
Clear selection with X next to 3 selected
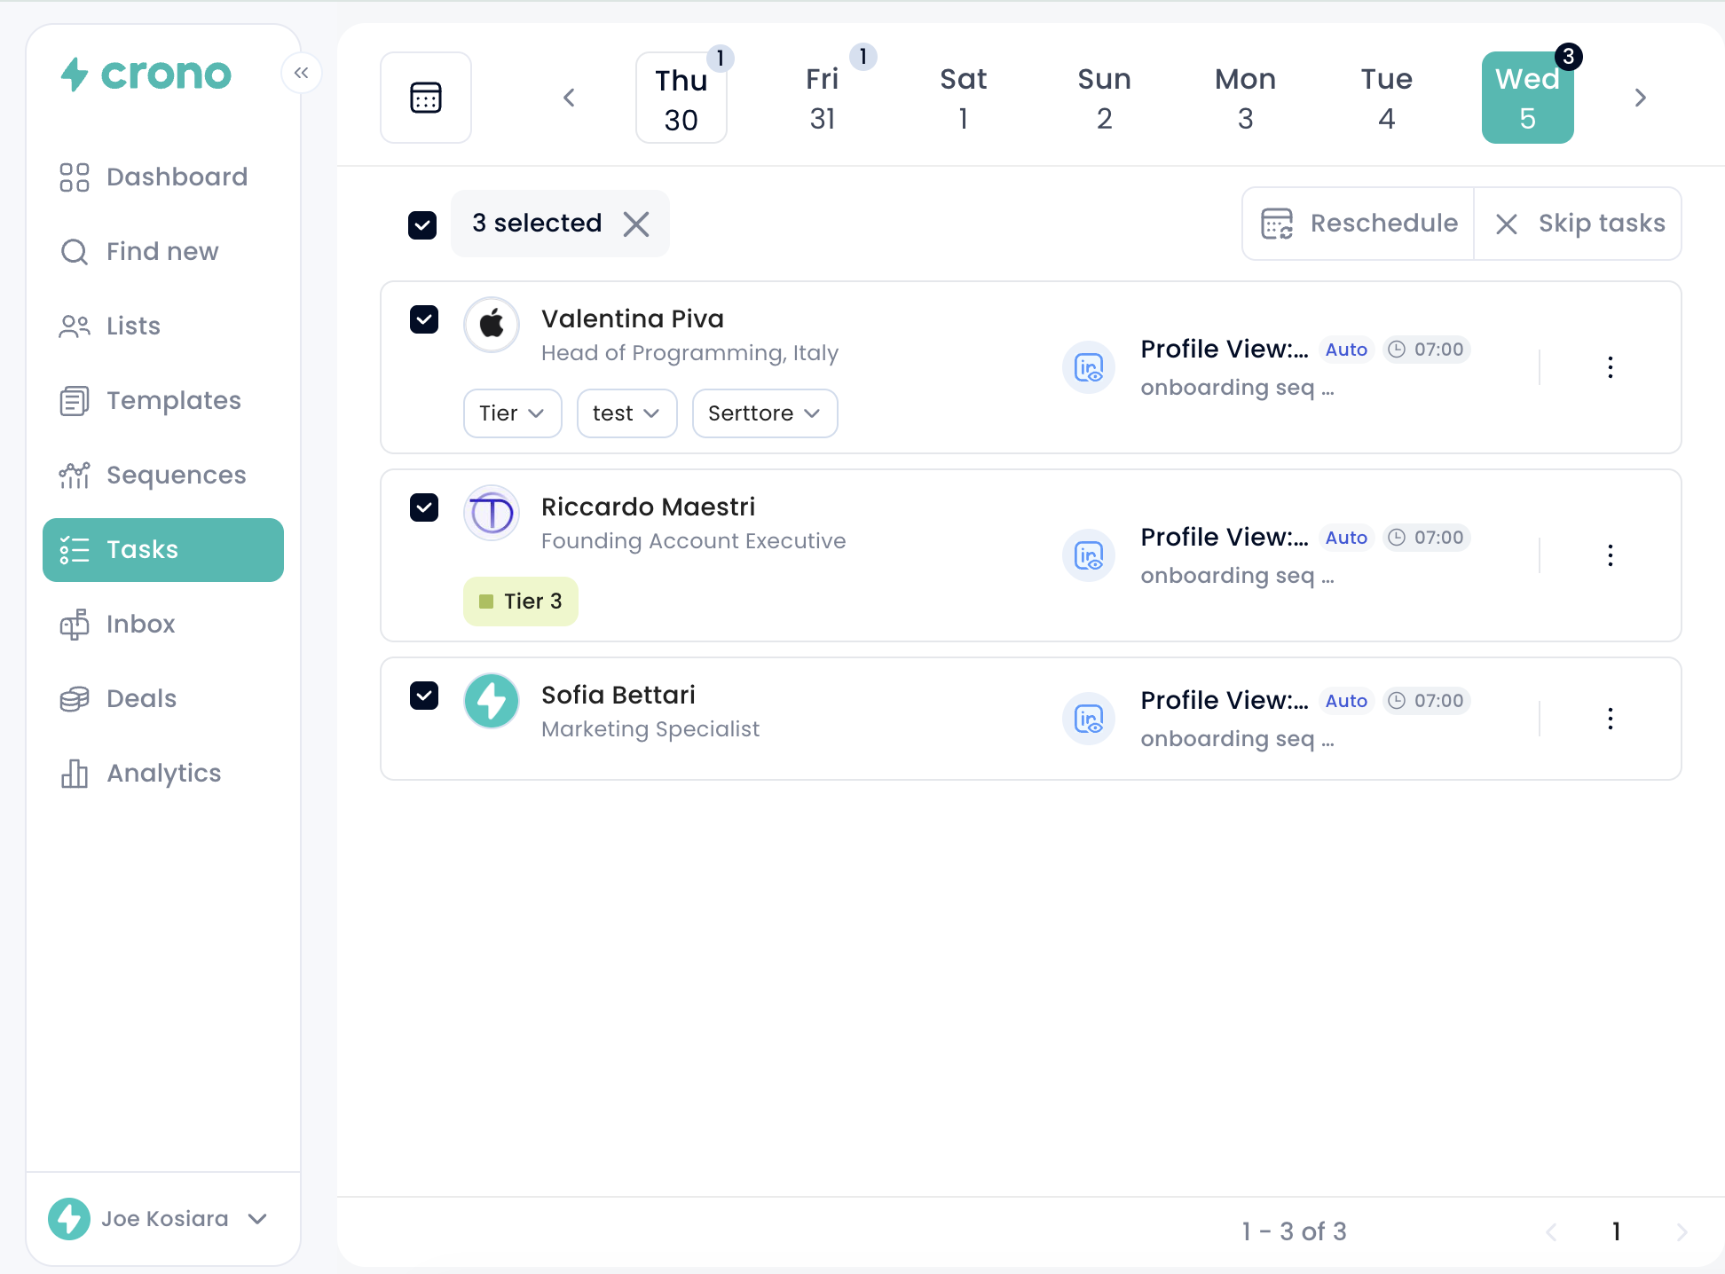click(636, 224)
